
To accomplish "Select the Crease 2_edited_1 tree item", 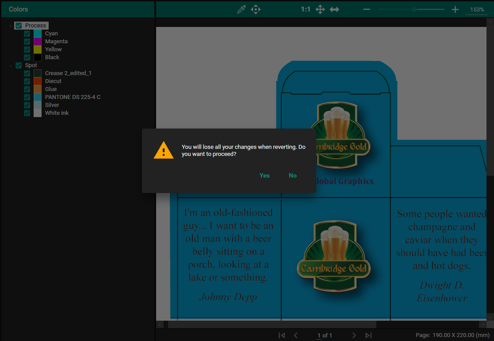I will (x=68, y=73).
